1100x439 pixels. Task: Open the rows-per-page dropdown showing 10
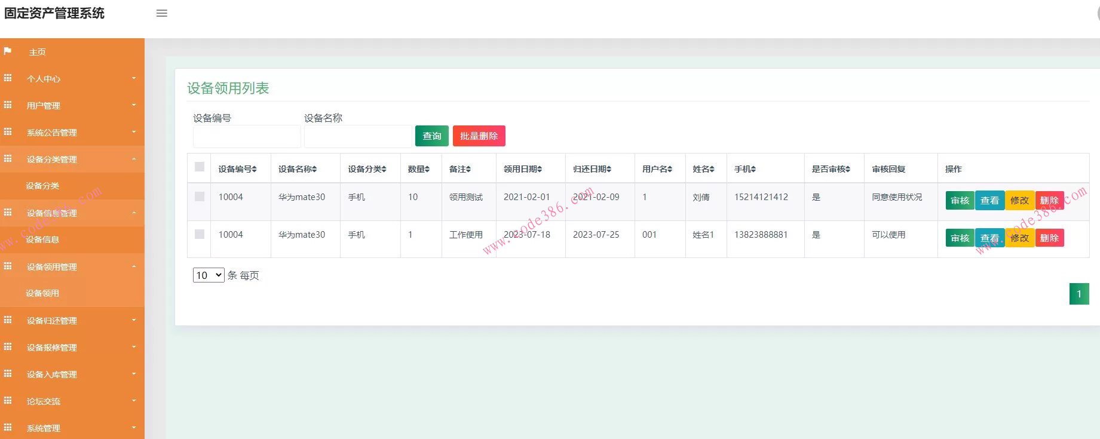point(208,275)
